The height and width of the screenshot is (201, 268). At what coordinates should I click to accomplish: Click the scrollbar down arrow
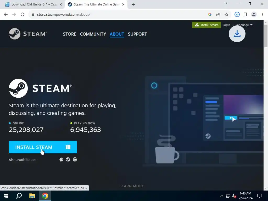[266, 188]
